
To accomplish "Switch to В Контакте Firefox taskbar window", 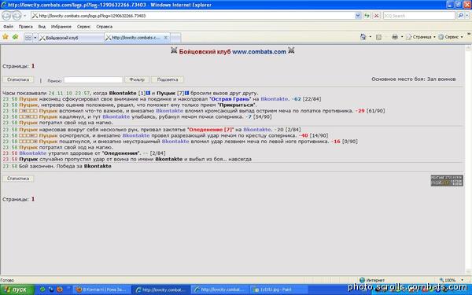I will (x=102, y=289).
